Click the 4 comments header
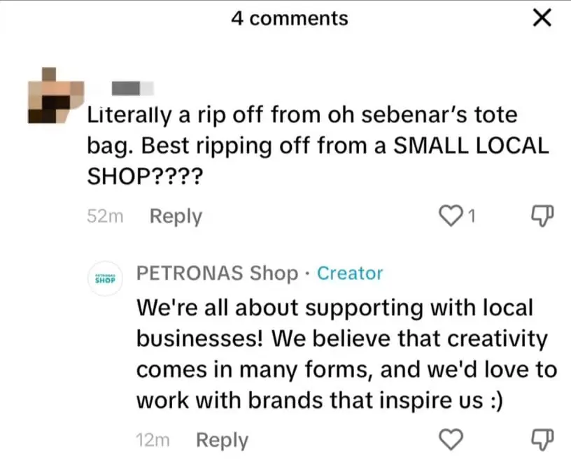The width and height of the screenshot is (571, 470). pos(290,18)
